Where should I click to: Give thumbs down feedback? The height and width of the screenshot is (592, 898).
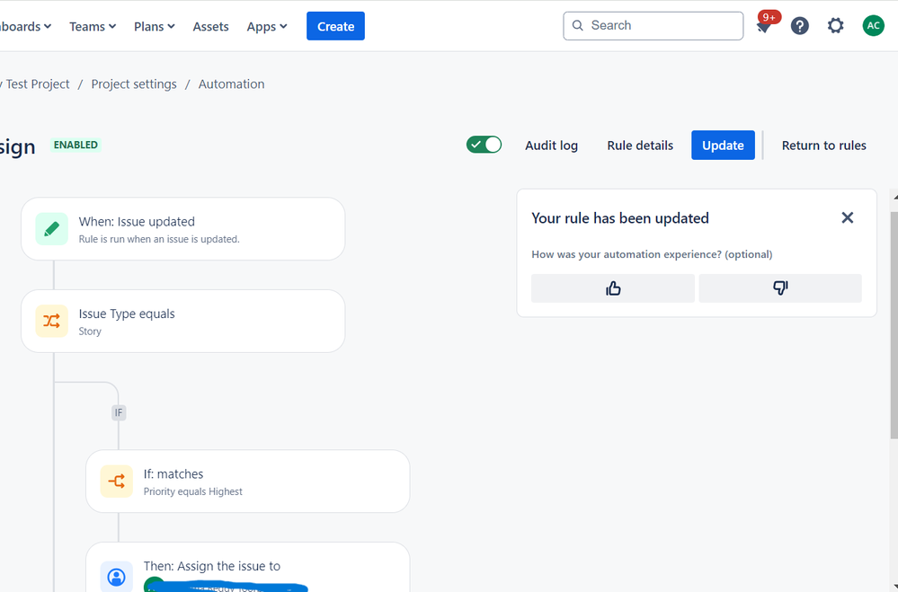coord(780,288)
